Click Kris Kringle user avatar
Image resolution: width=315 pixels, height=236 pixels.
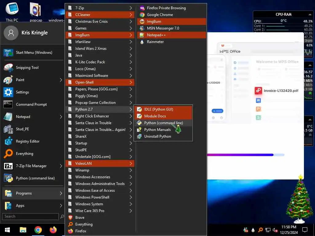click(x=11, y=33)
